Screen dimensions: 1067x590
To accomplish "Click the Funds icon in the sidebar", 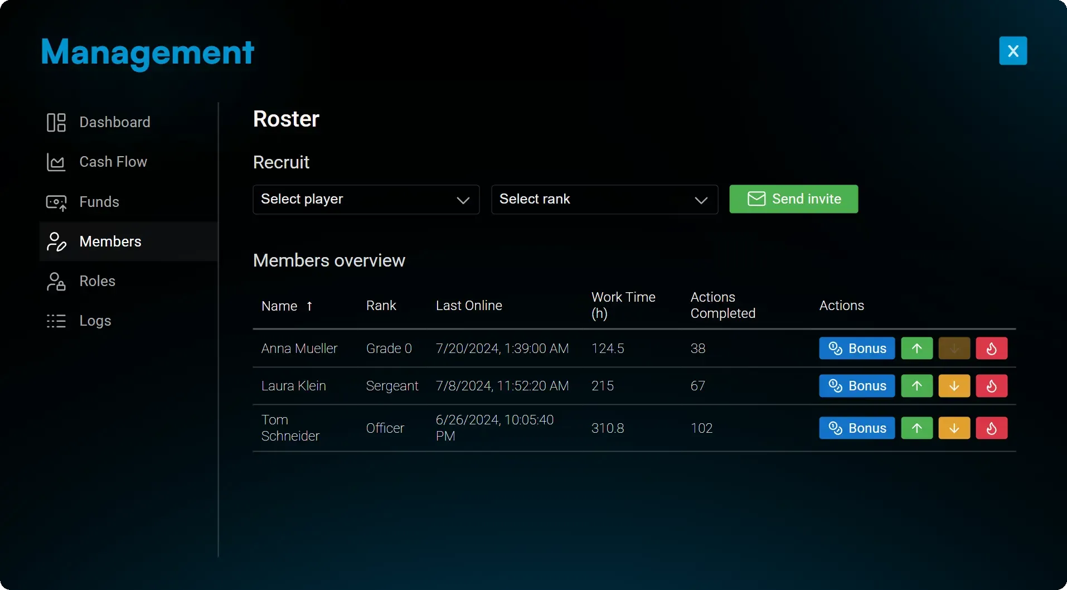I will [x=56, y=202].
